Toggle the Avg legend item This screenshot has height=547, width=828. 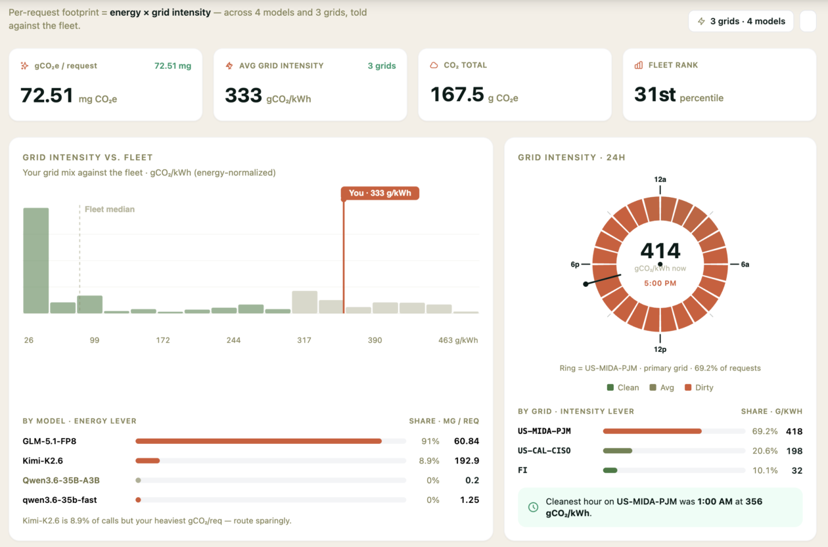(662, 387)
